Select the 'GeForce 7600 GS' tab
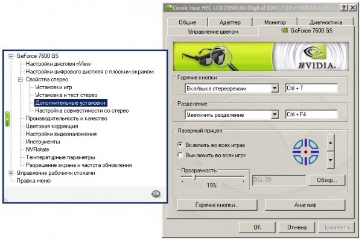 click(306, 31)
